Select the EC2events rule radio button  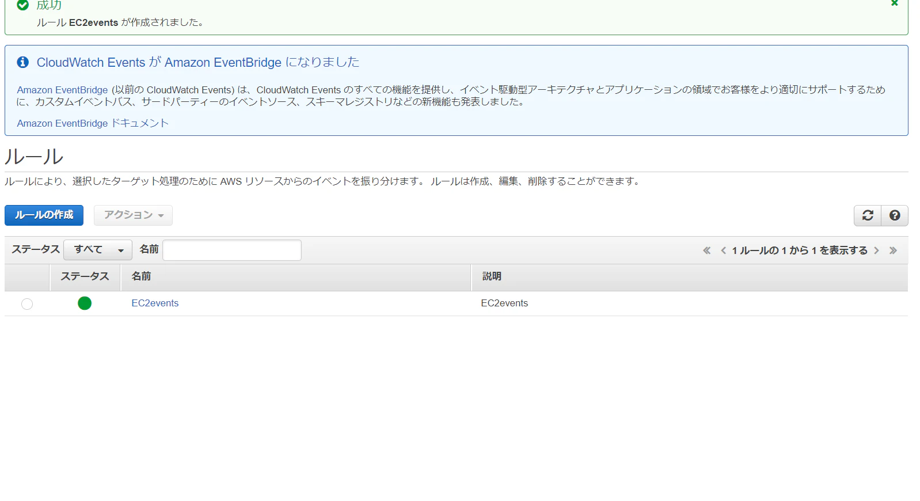pos(27,304)
